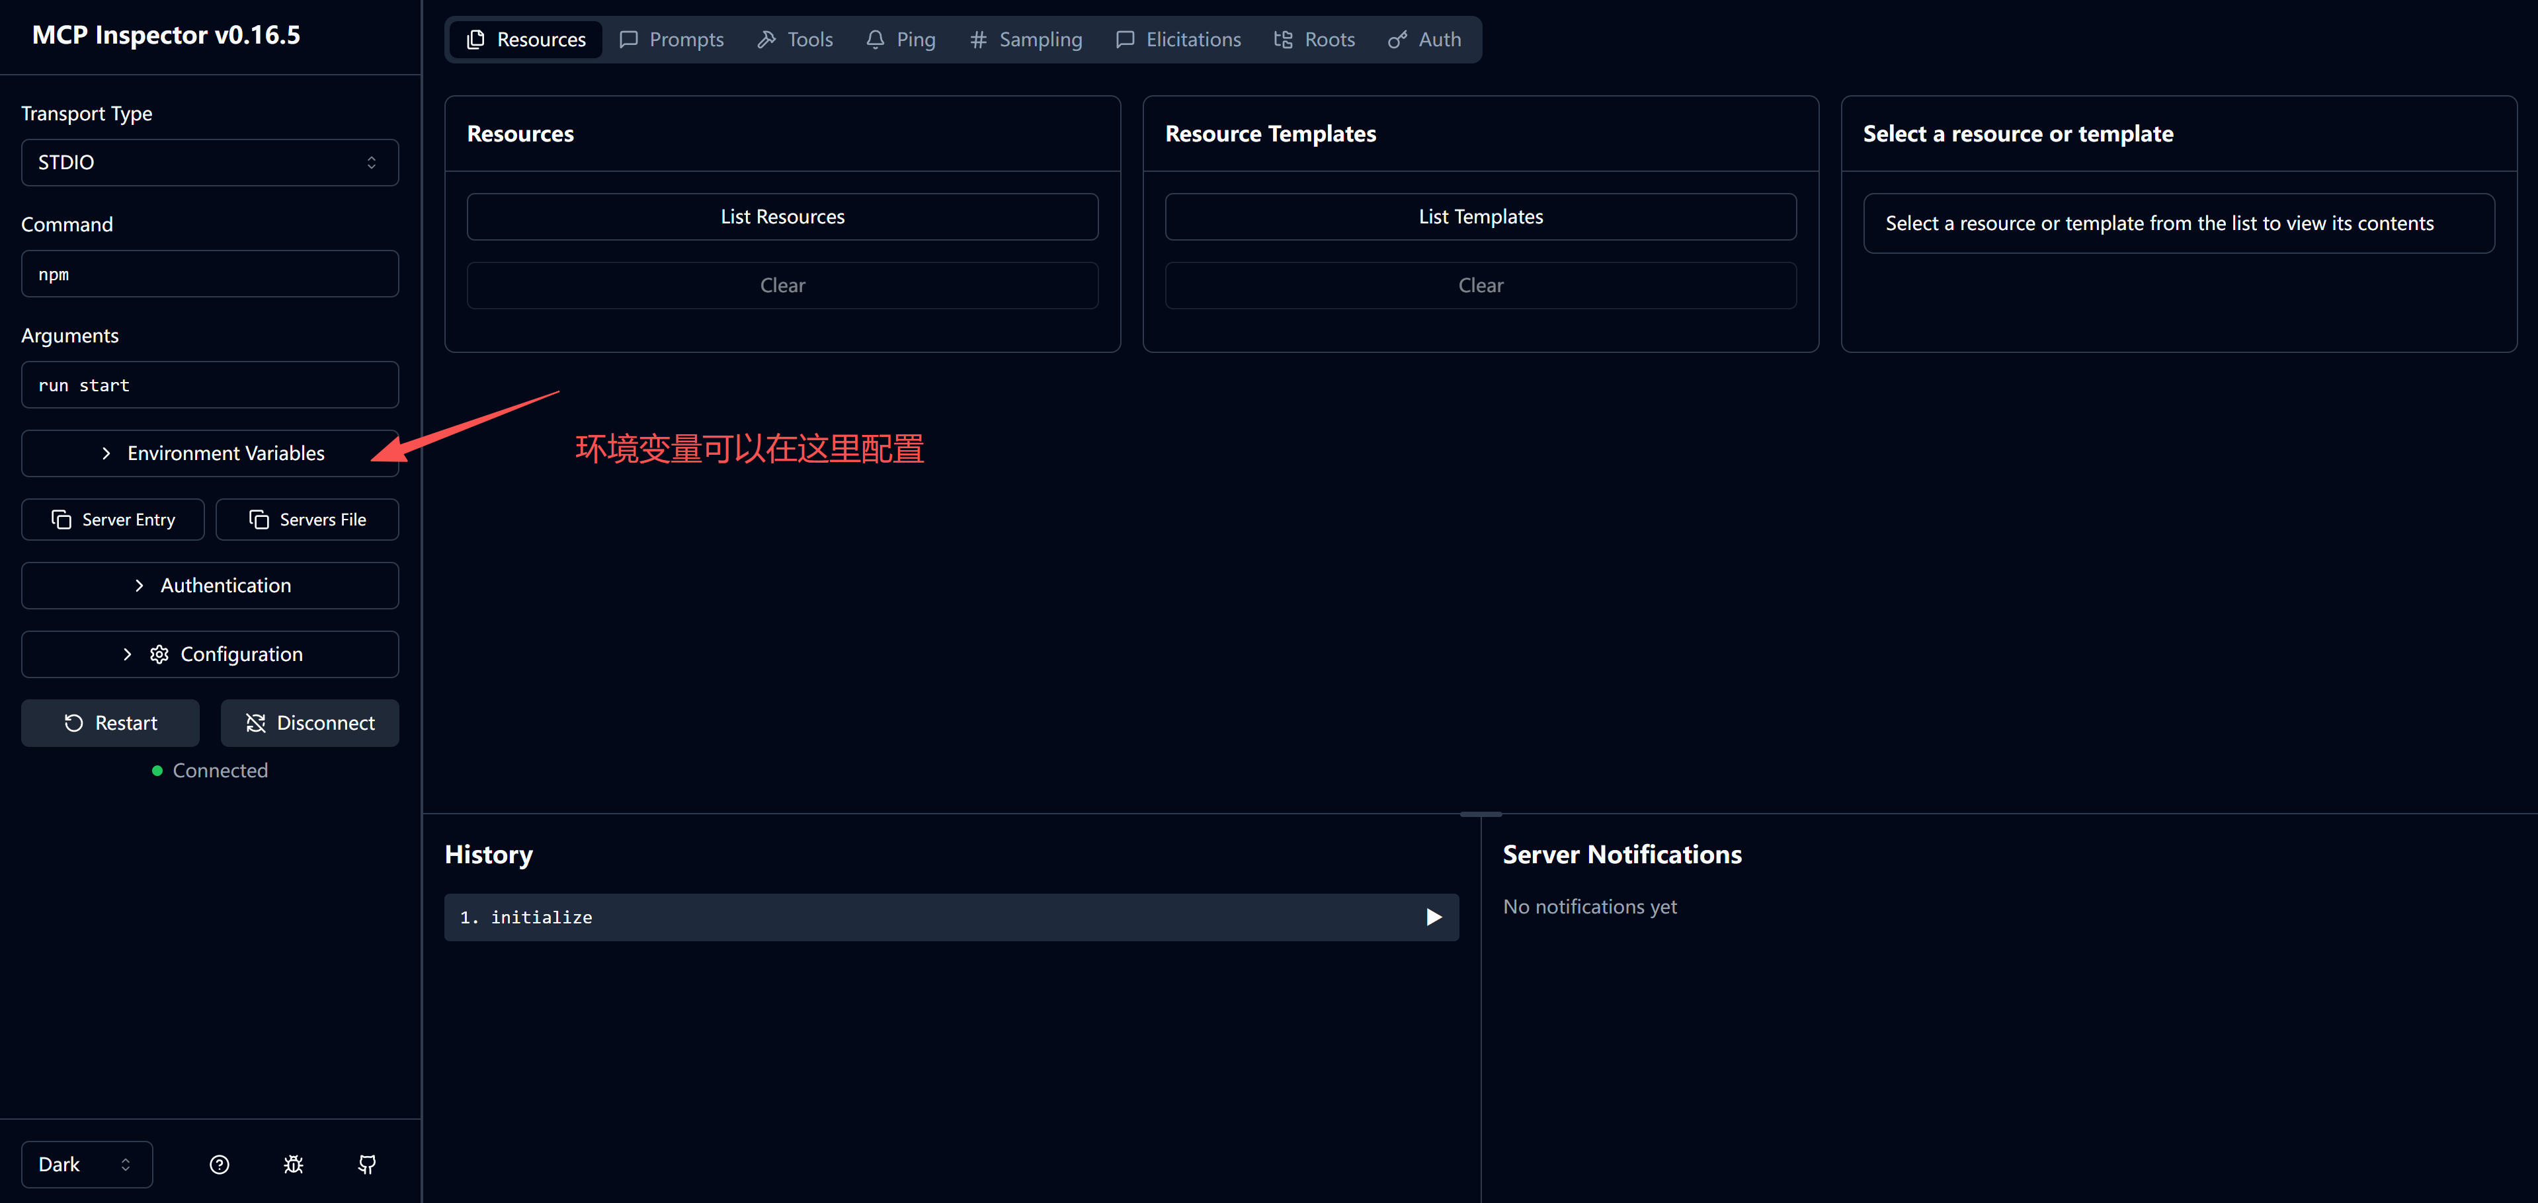The image size is (2538, 1203).
Task: Expand the initialize history entry arrow
Action: [x=1434, y=917]
